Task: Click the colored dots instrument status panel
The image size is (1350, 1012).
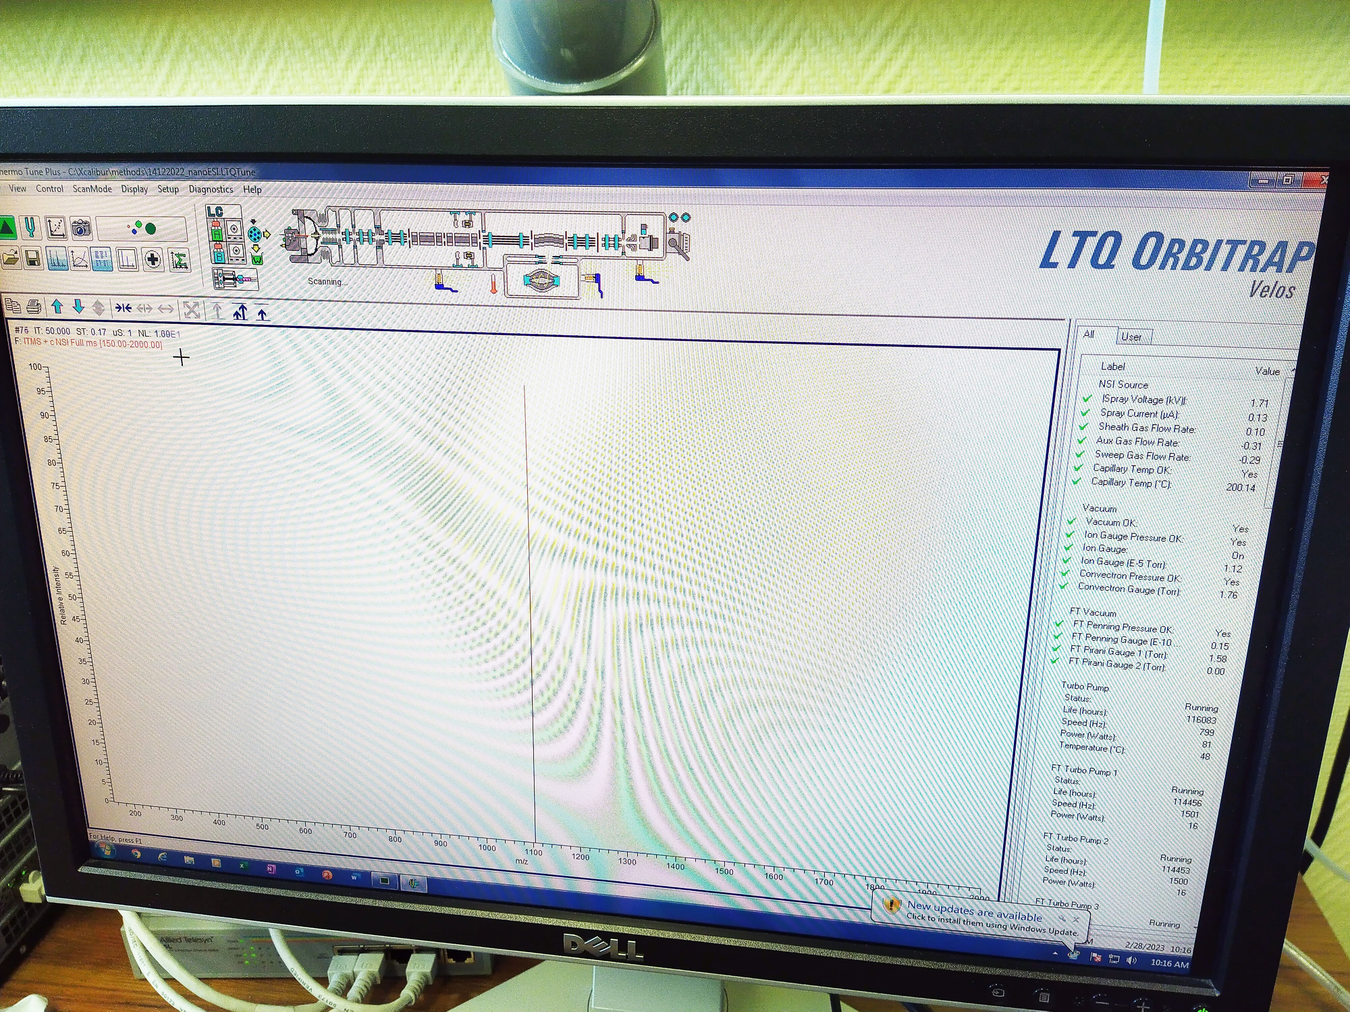Action: point(142,229)
